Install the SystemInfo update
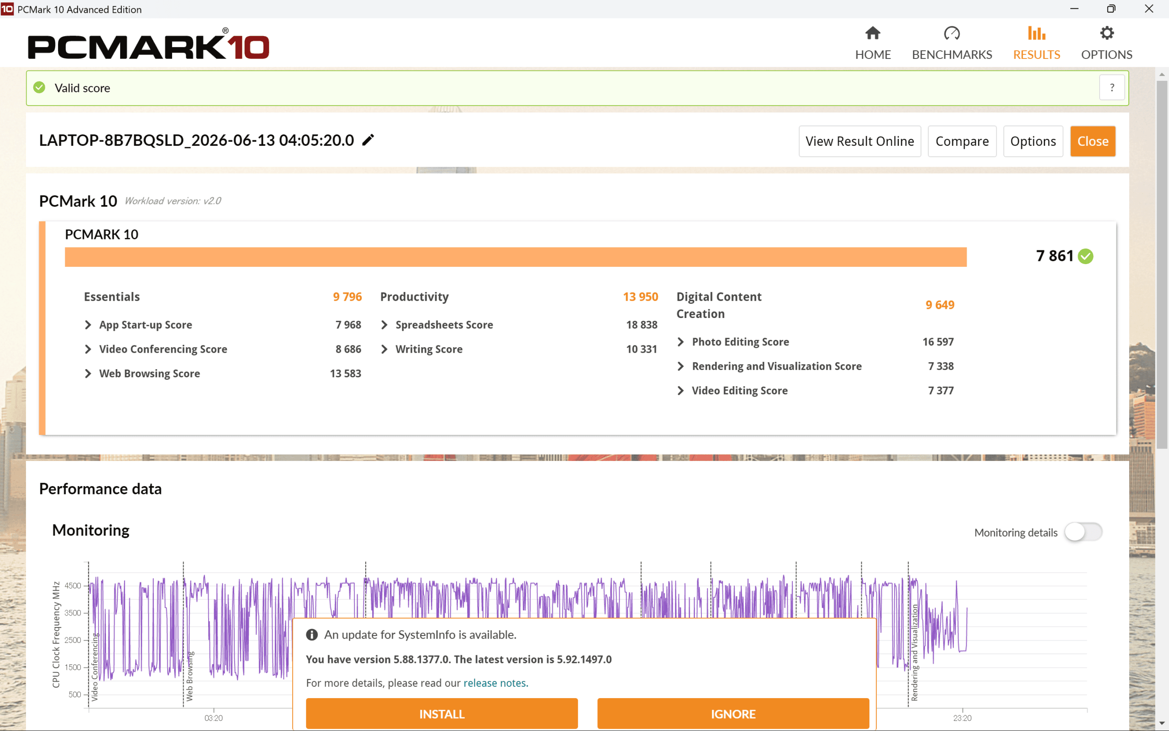This screenshot has width=1169, height=731. (x=442, y=714)
